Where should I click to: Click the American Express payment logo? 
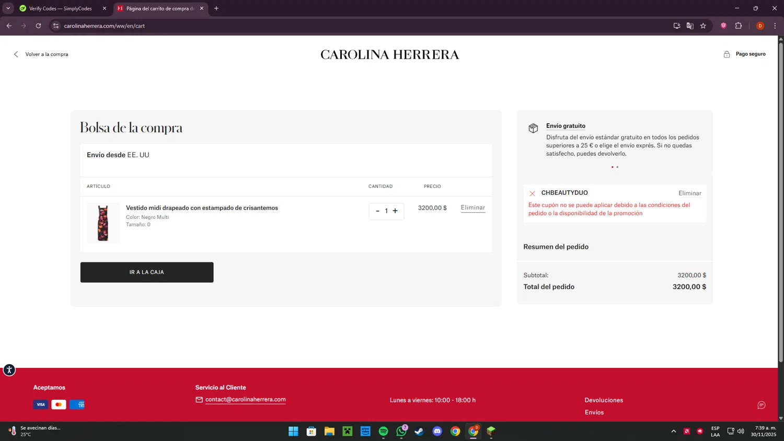point(77,404)
